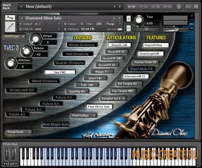The width and height of the screenshot is (202, 168).
Task: Open the Purge/Load dropdown
Action: [x=19, y=132]
